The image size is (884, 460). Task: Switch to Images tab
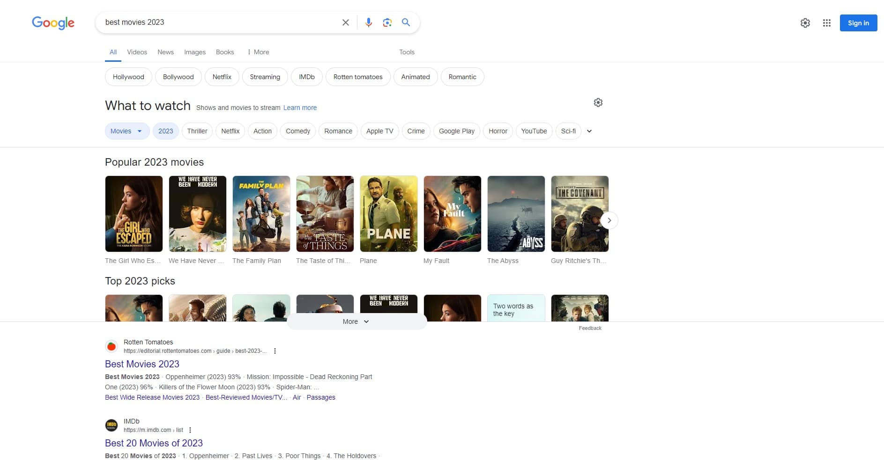[195, 52]
